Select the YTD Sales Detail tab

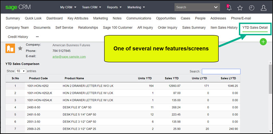255,28
